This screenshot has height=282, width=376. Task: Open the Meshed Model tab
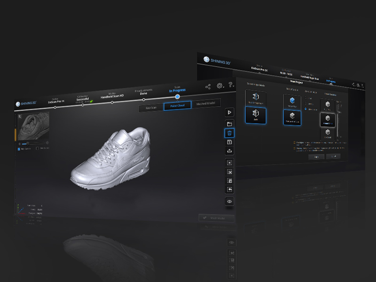(205, 103)
